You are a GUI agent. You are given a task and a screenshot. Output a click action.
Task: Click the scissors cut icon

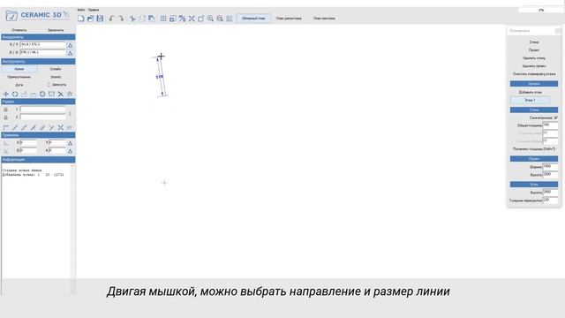pyautogui.click(x=132, y=19)
